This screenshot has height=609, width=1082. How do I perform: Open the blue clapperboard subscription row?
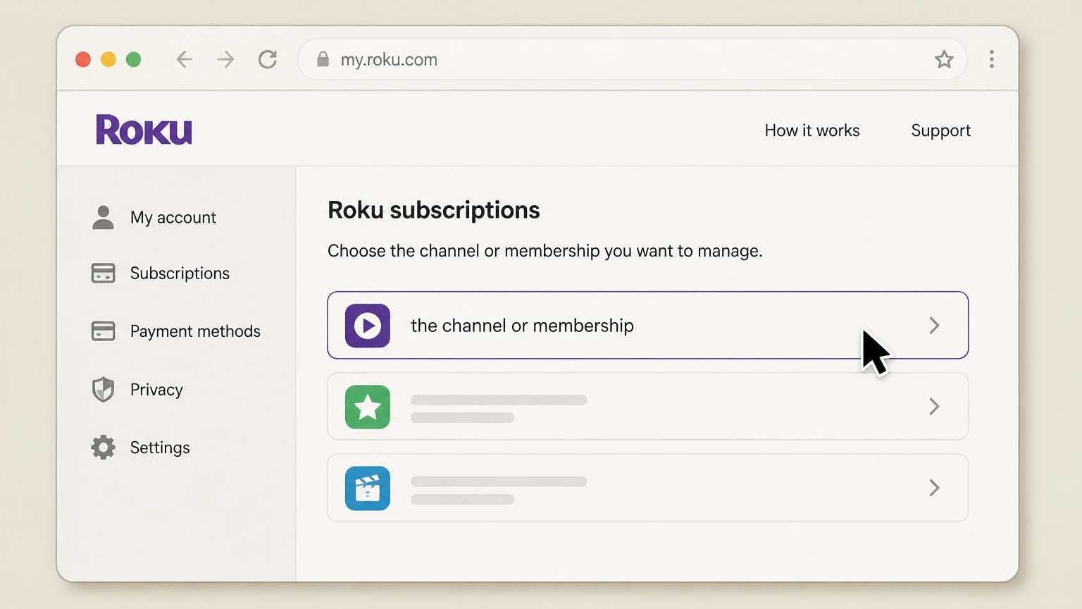coord(648,488)
